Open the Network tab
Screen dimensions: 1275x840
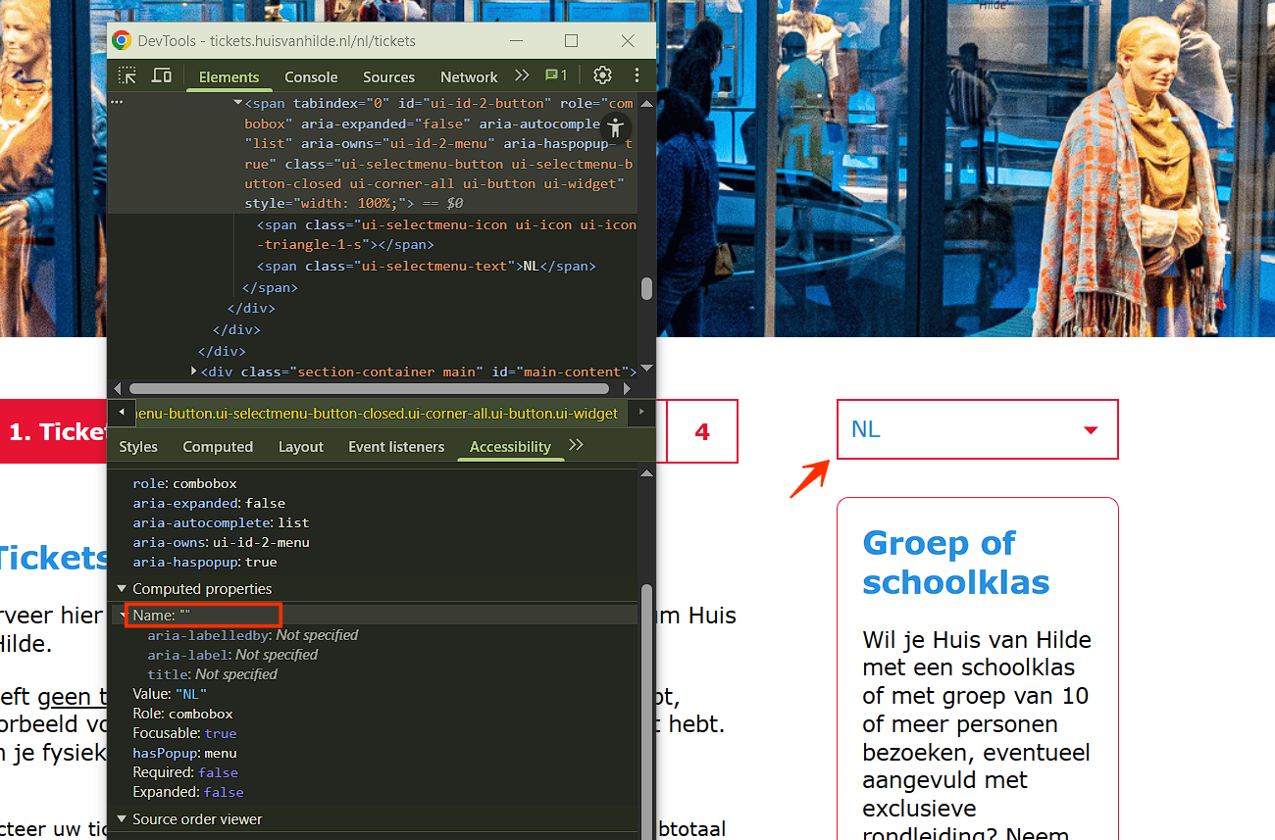coord(469,77)
